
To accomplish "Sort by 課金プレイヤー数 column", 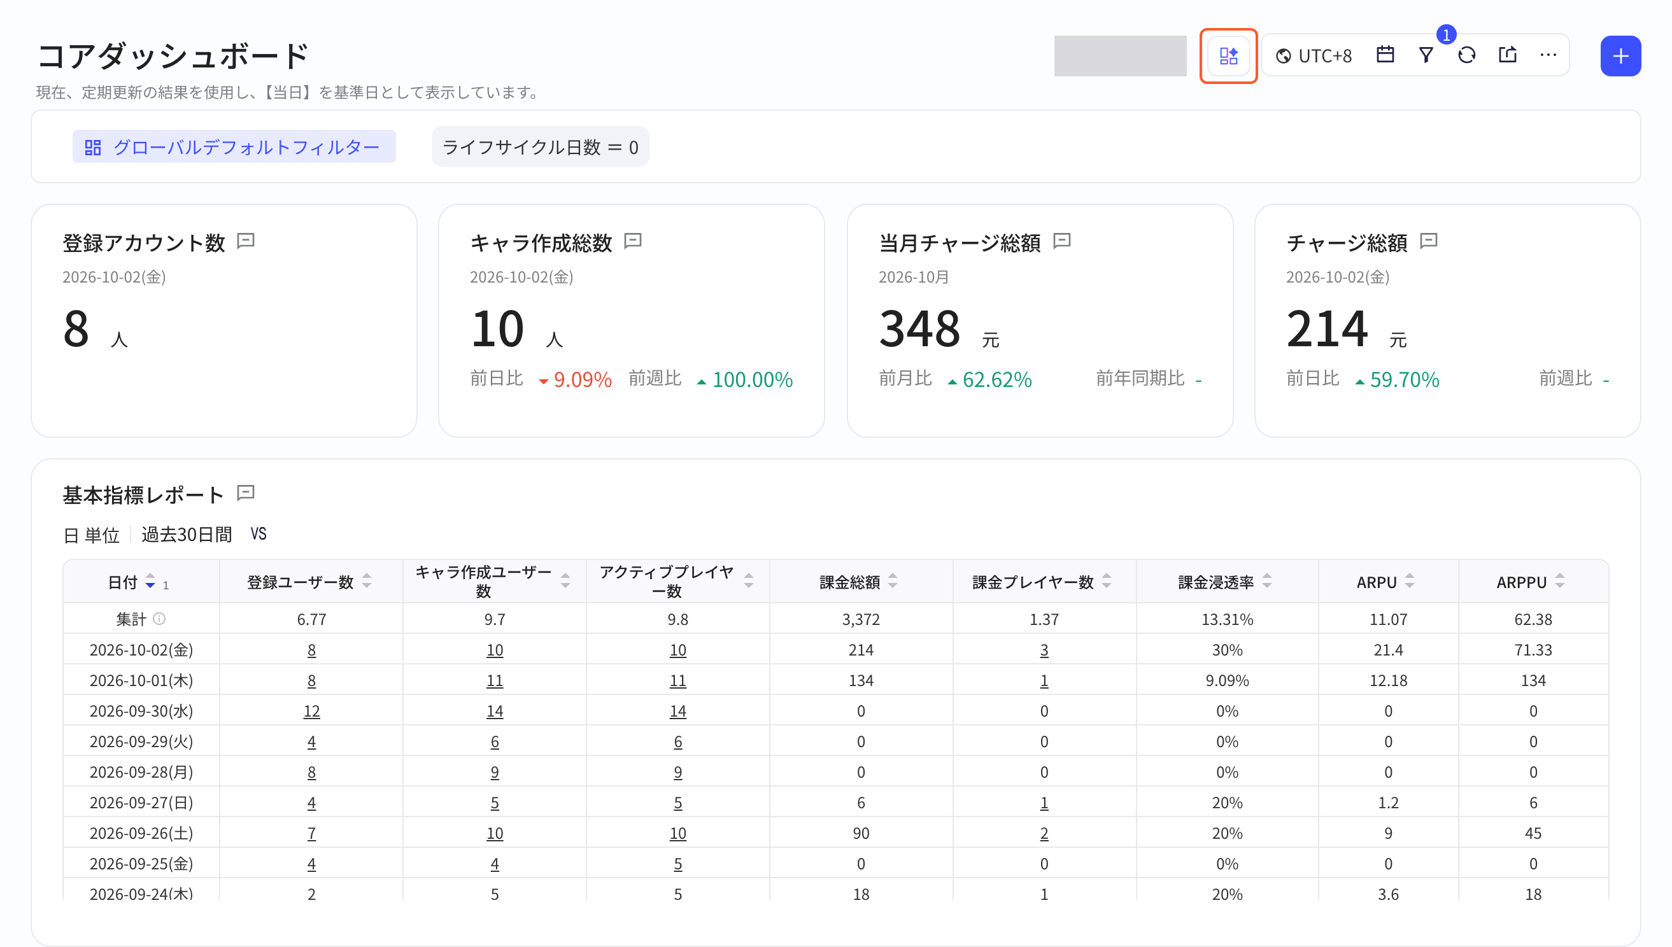I will click(x=1107, y=582).
